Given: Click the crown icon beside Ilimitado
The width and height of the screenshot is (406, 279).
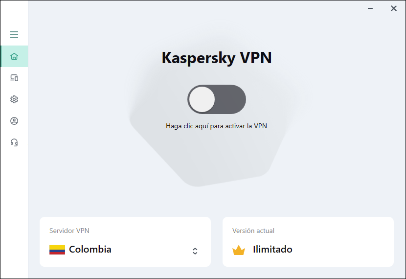Looking at the screenshot, I should 239,250.
